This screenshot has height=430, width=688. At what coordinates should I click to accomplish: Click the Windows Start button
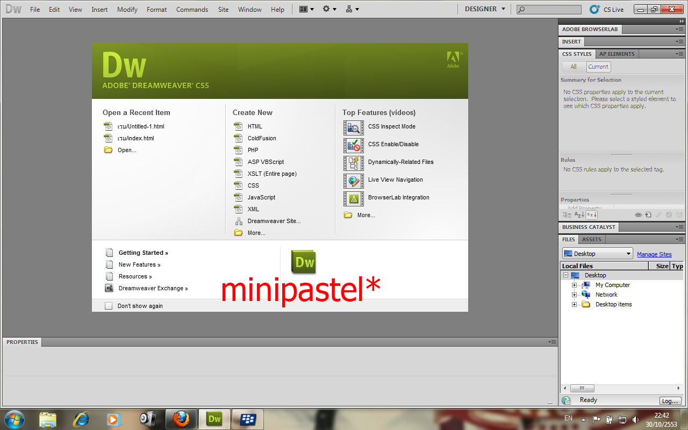[x=15, y=419]
